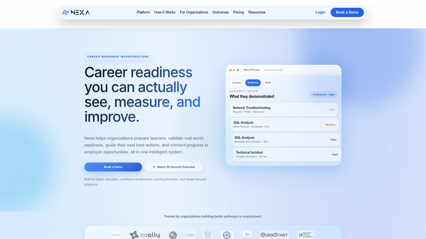
Task: Click the "Trusted by organizations" caption
Action: (213, 216)
